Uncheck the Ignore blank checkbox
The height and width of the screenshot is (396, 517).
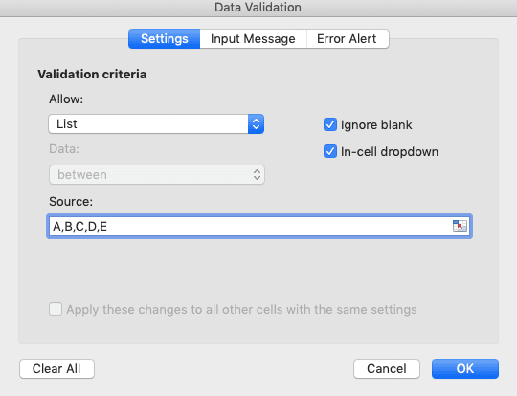coord(330,124)
